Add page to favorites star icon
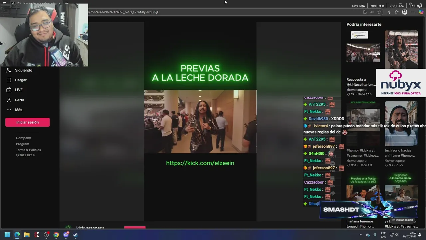Screen dimensions: 426x240 click(x=379, y=12)
